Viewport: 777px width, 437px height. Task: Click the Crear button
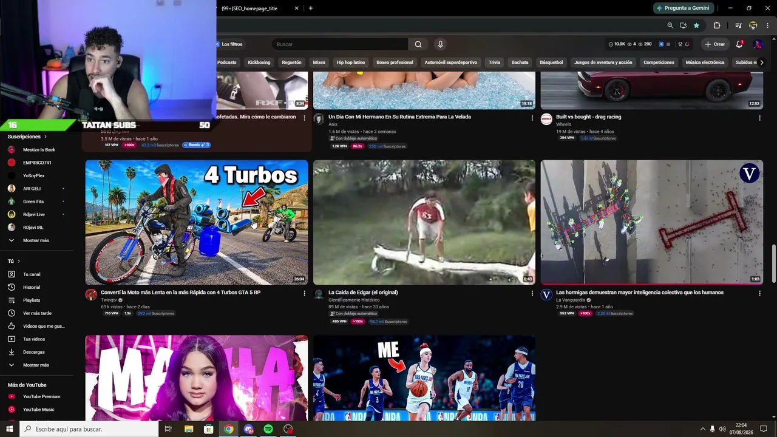coord(715,44)
